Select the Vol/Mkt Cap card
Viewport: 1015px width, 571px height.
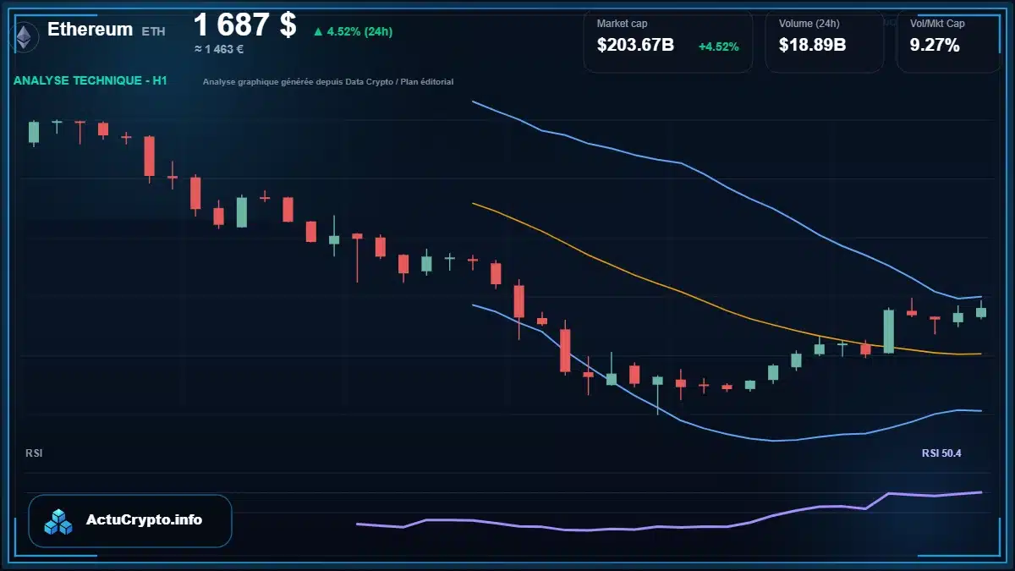(949, 41)
